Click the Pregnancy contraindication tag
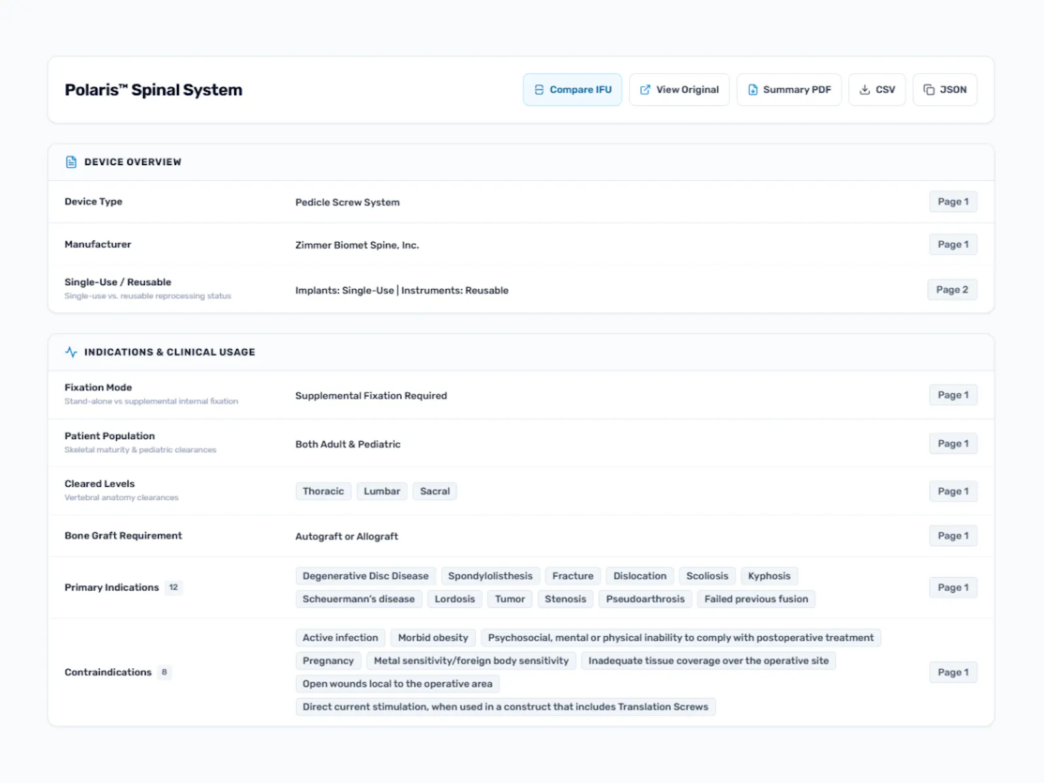This screenshot has height=783, width=1044. click(x=328, y=660)
